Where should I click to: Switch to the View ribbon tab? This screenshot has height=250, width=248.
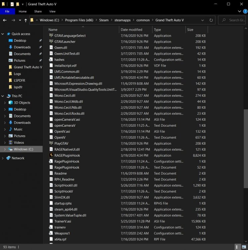[53, 11]
